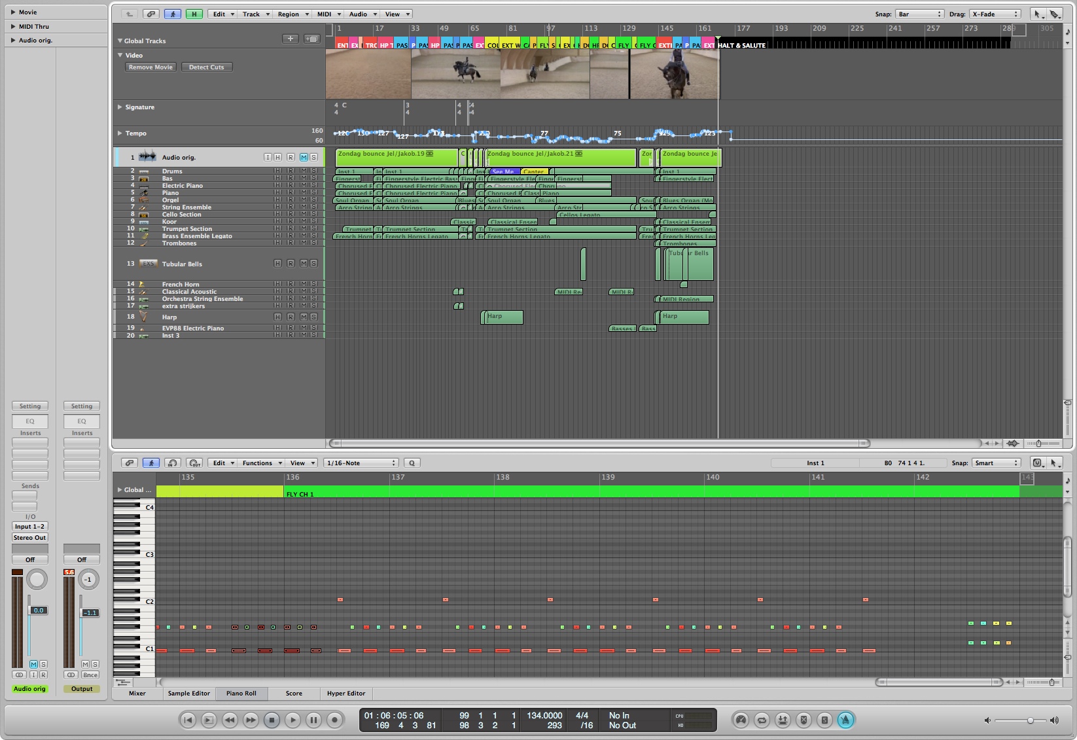This screenshot has height=740, width=1077.
Task: Open the Snap dropdown set to Bar
Action: [x=919, y=14]
